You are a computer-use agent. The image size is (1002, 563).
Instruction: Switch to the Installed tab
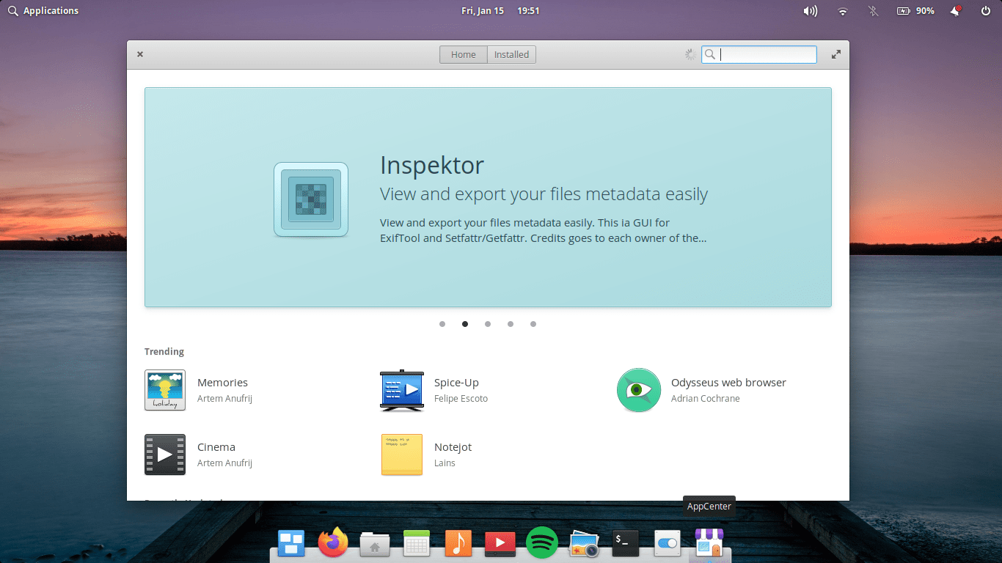[511, 54]
